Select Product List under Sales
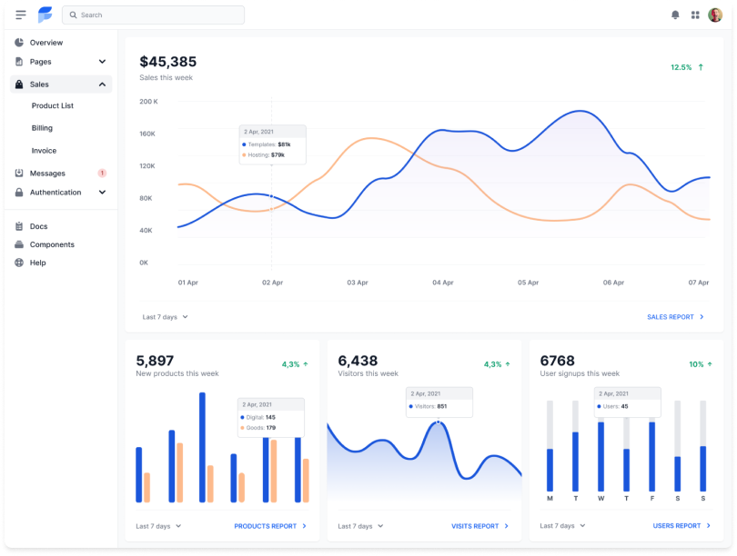The image size is (737, 556). (x=55, y=105)
